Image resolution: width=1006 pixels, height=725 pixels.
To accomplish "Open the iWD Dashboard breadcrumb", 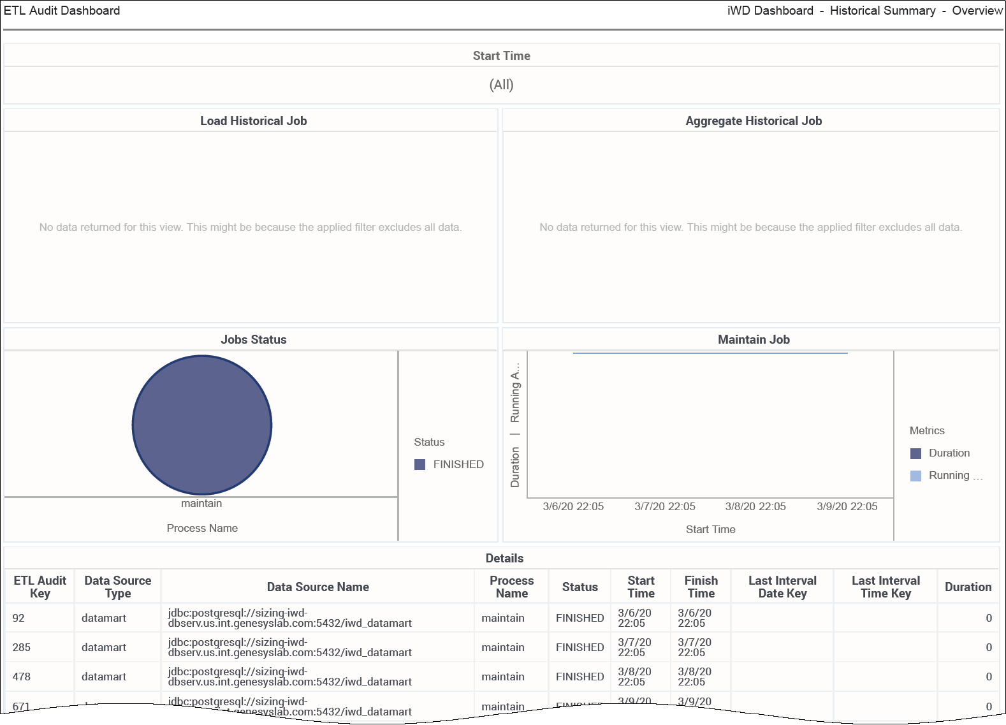I will (x=770, y=11).
